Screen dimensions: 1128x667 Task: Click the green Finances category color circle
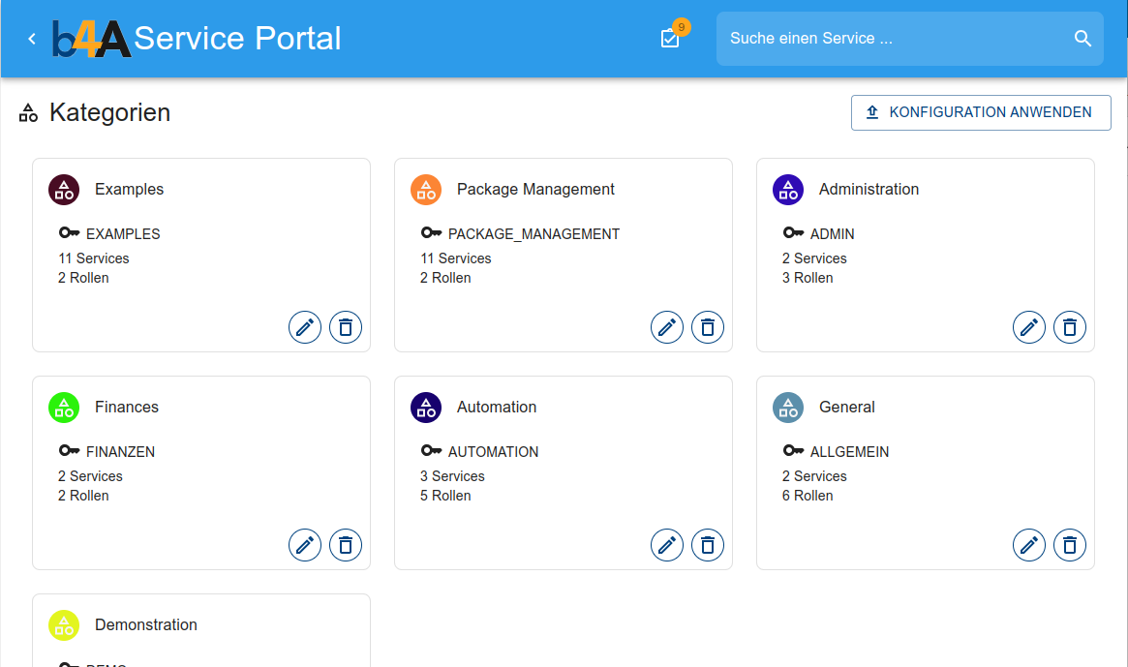click(x=64, y=408)
